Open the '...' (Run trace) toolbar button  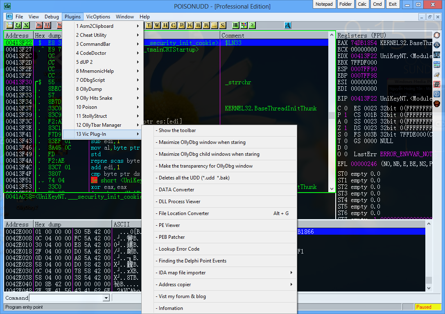point(215,25)
